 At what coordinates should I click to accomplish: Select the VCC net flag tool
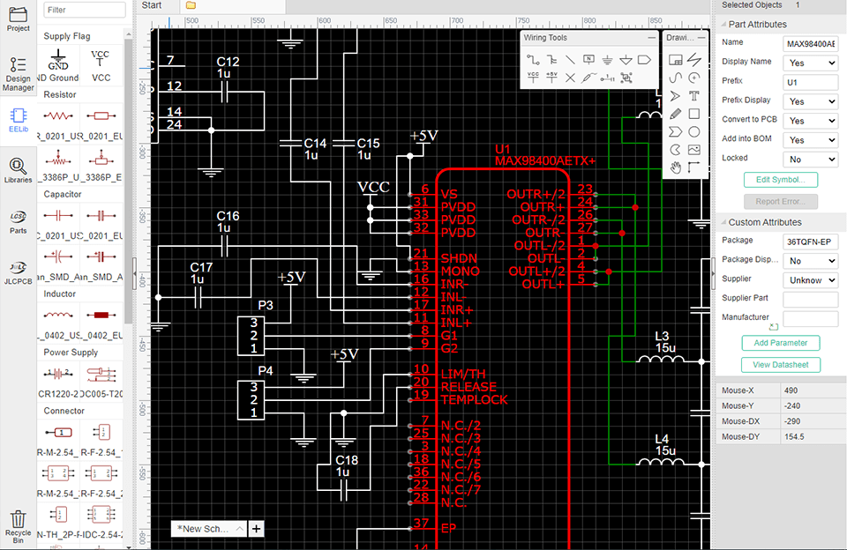[532, 78]
